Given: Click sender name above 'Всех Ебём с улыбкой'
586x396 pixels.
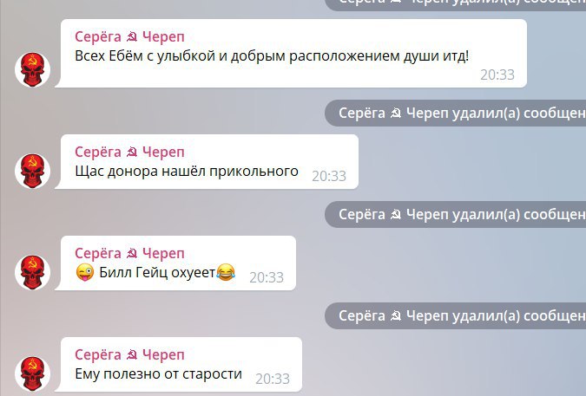Looking at the screenshot, I should [x=129, y=36].
